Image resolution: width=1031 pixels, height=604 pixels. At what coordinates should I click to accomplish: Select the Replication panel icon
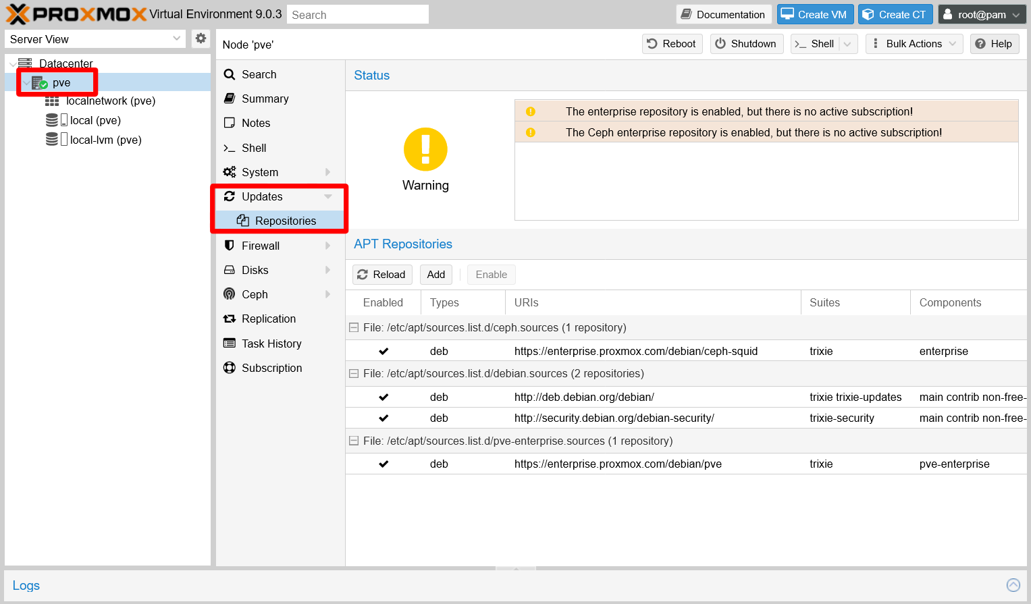coord(269,319)
